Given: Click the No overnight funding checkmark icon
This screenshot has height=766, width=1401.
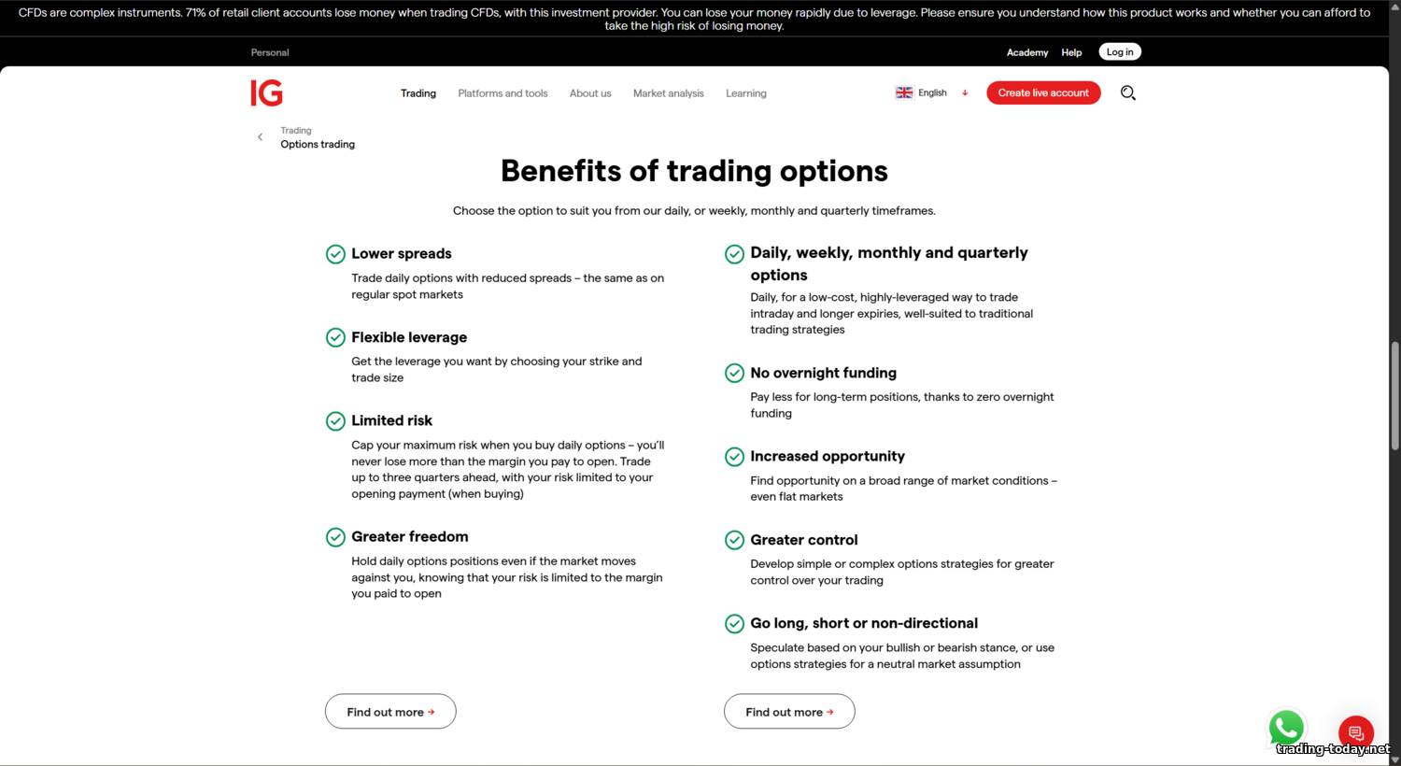Looking at the screenshot, I should point(734,373).
